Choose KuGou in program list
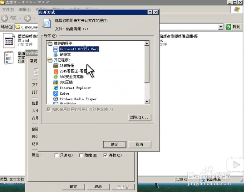The image size is (244, 192). [64, 93]
